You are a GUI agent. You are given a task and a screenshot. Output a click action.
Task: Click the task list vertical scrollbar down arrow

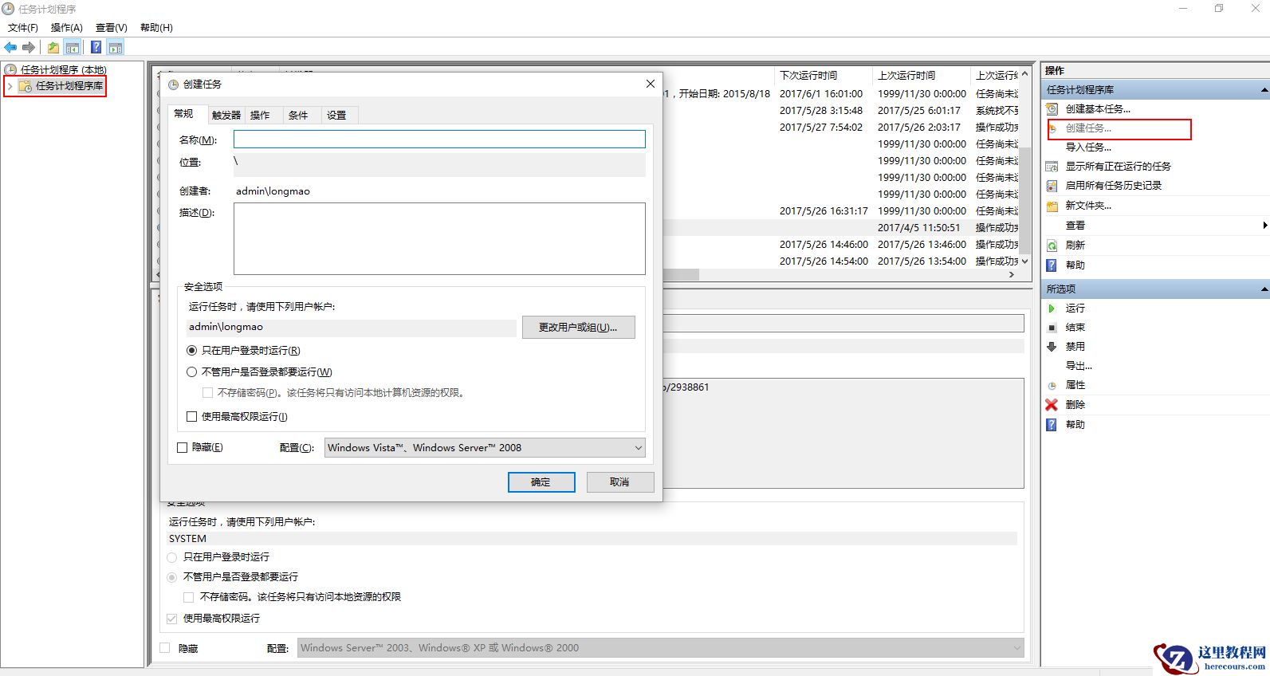1024,261
